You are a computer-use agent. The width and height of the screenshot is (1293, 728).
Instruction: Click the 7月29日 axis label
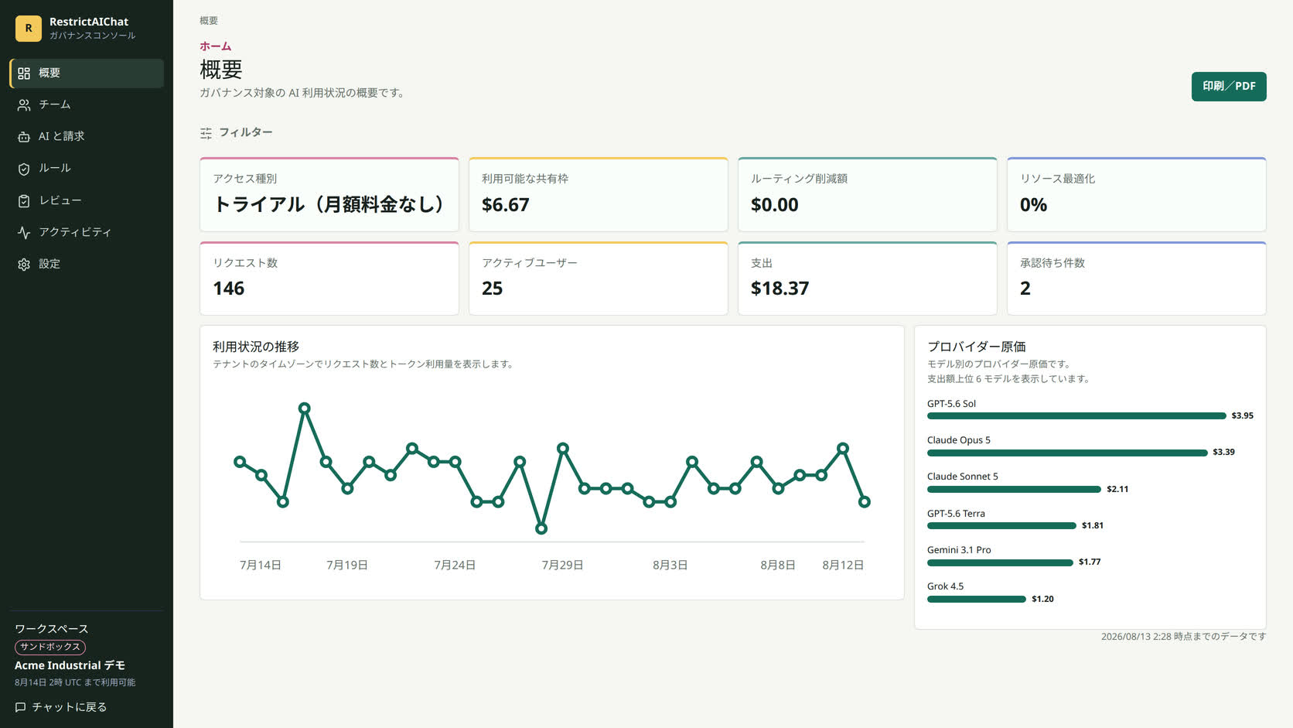coord(562,566)
